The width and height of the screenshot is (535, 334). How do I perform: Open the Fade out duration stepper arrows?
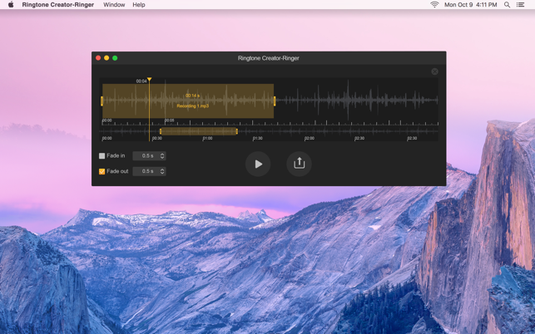[162, 171]
